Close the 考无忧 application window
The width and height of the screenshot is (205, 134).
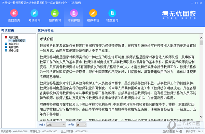pos(201,3)
